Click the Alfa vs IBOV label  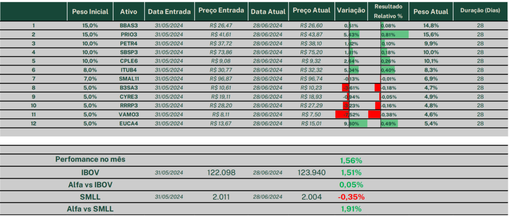tap(90, 185)
